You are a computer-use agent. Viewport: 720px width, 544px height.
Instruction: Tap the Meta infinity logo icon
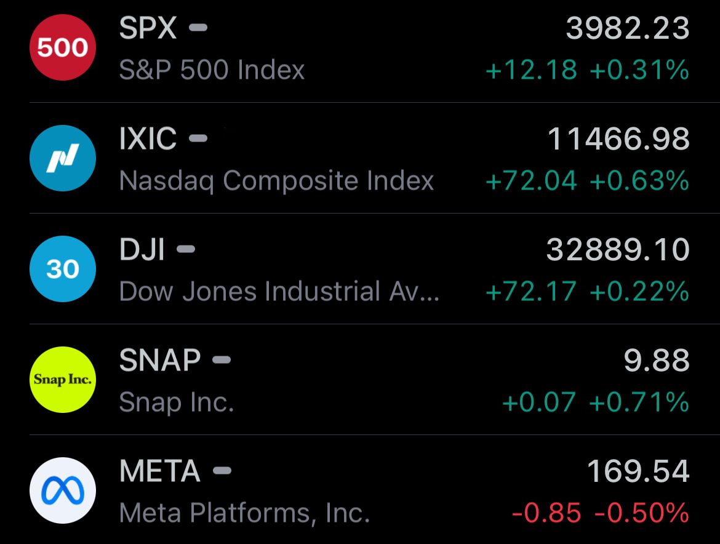(62, 490)
